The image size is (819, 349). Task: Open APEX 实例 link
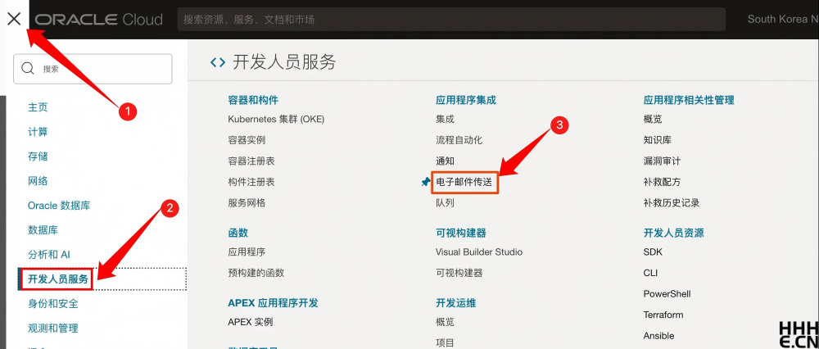(250, 322)
